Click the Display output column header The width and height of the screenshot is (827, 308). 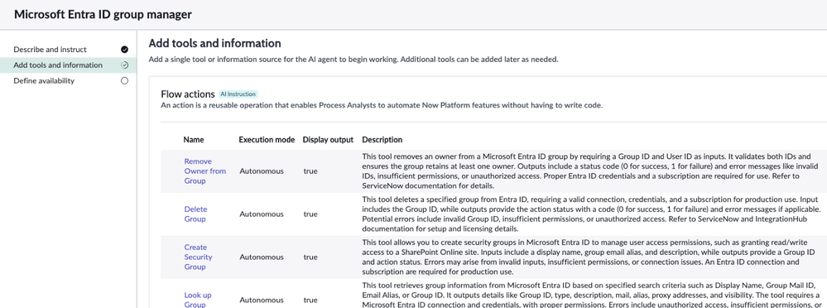click(x=328, y=140)
